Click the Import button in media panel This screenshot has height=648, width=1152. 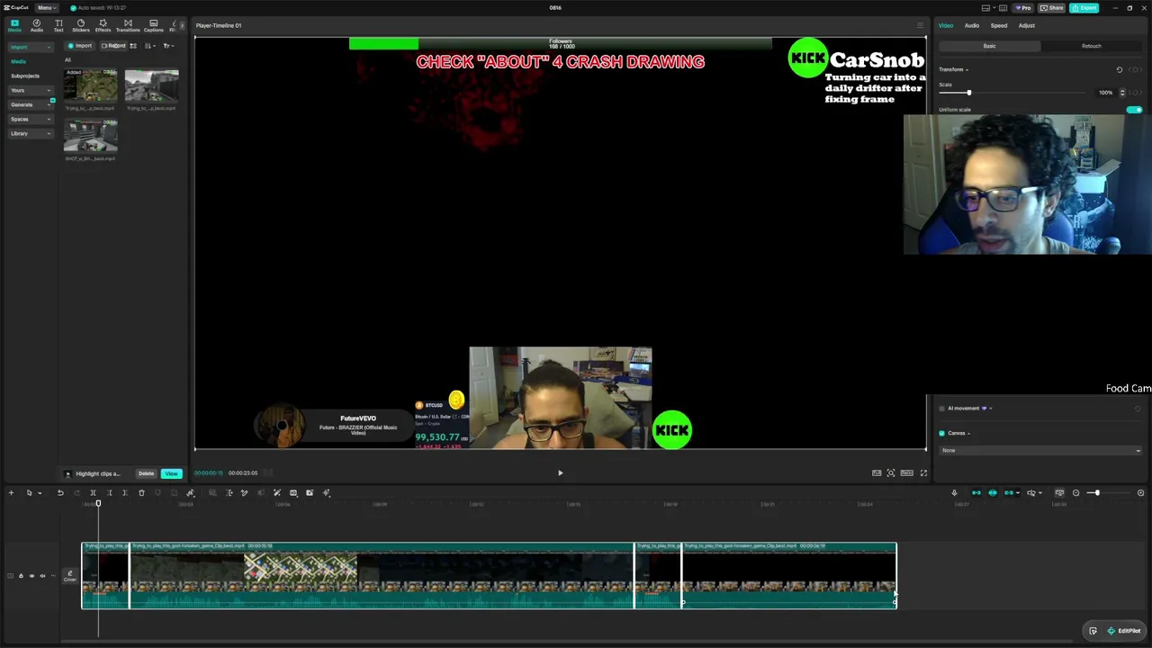pos(80,46)
